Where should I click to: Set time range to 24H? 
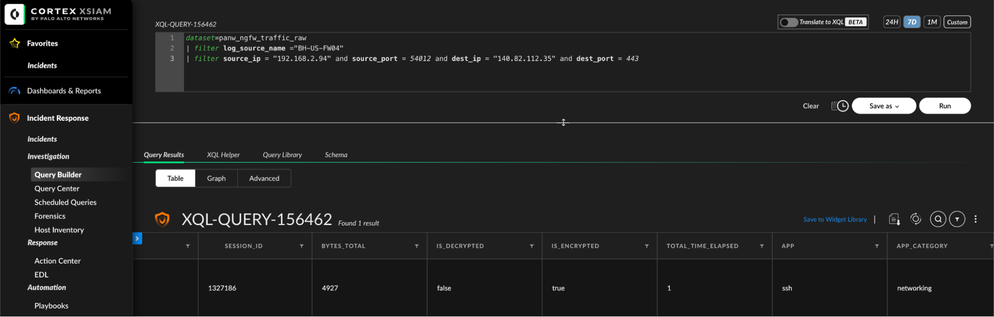pos(892,22)
